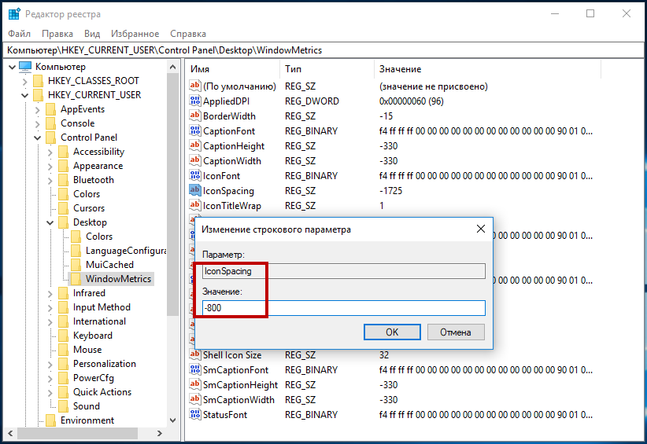The image size is (647, 444).
Task: Click the (По умолчанию) string value icon
Action: pyautogui.click(x=194, y=86)
